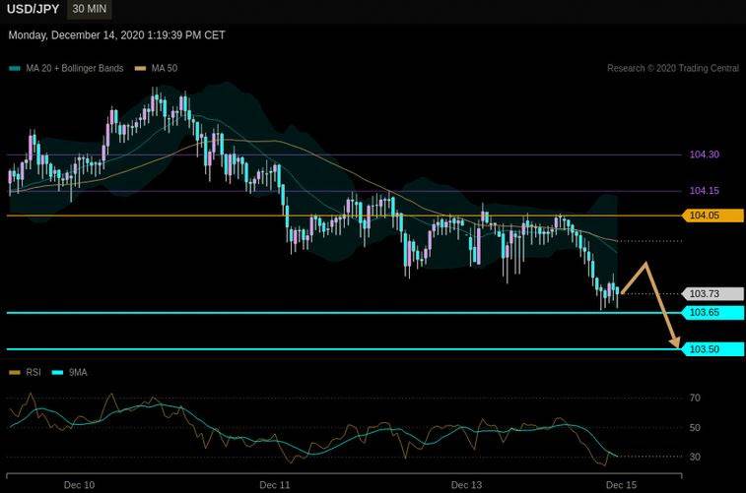Click the 'Dec 10' date axis label
Screen dimensions: 746x493
(79, 485)
